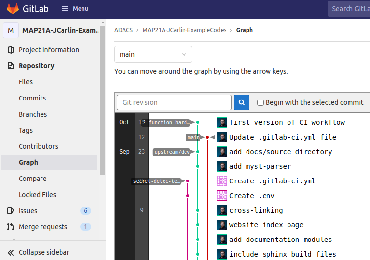The image size is (370, 260).
Task: Click avatar beside add myst-parser
Action: click(222, 166)
